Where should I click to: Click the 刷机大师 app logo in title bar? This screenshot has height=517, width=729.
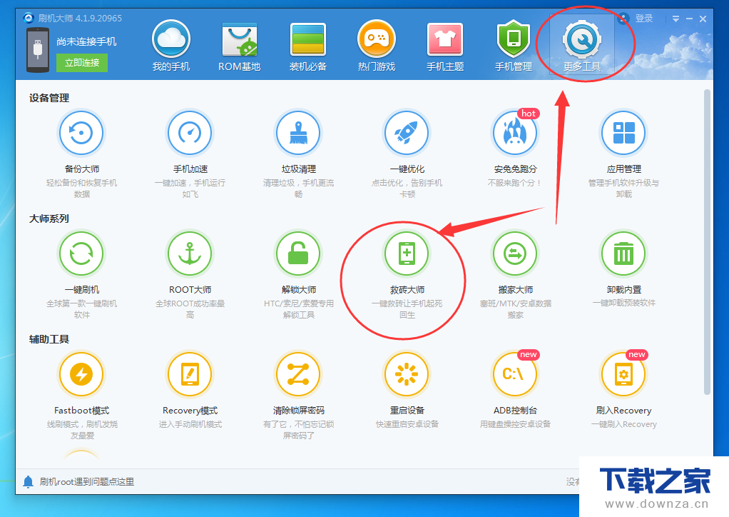(29, 18)
